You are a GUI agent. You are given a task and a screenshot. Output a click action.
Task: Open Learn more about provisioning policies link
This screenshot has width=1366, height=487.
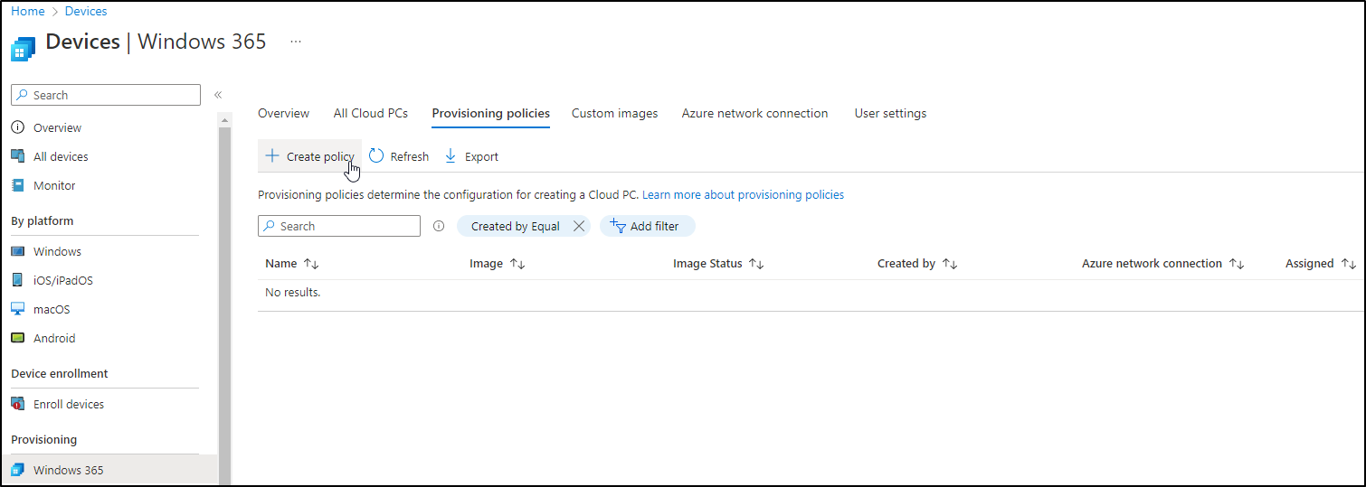click(x=743, y=194)
